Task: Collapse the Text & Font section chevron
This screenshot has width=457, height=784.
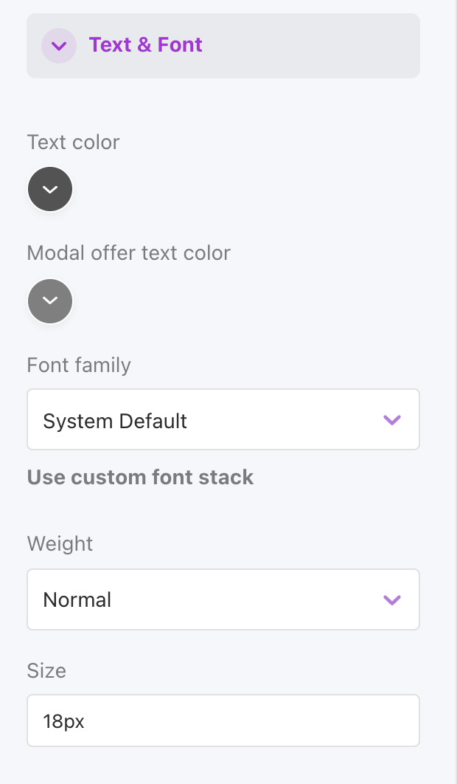Action: point(59,46)
